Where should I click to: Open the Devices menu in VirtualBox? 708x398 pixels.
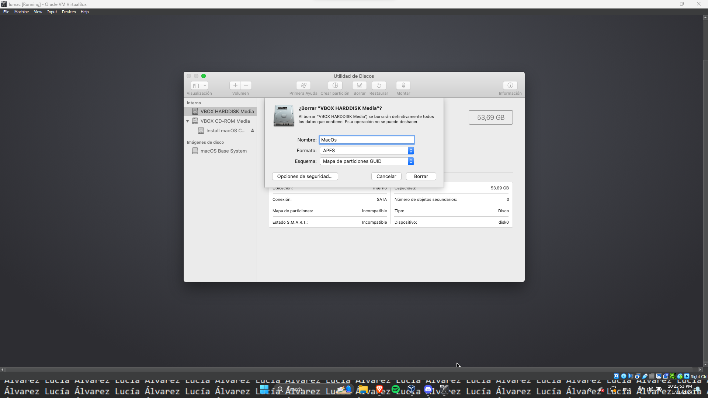(x=69, y=12)
